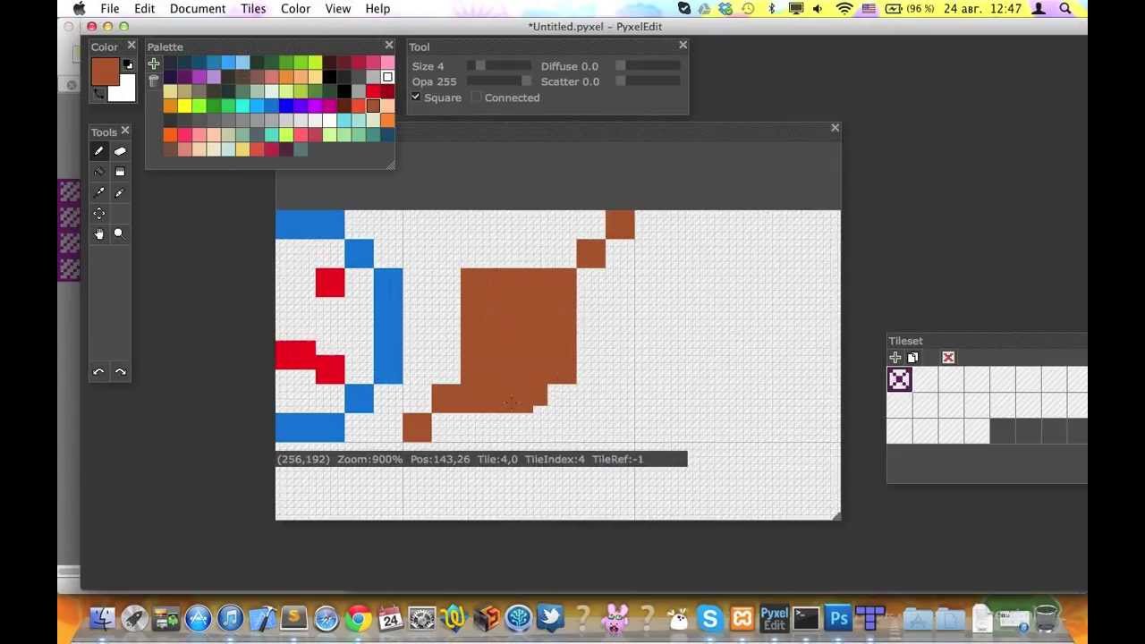Viewport: 1145px width, 644px height.
Task: Adjust the Scatter slider
Action: click(x=649, y=81)
